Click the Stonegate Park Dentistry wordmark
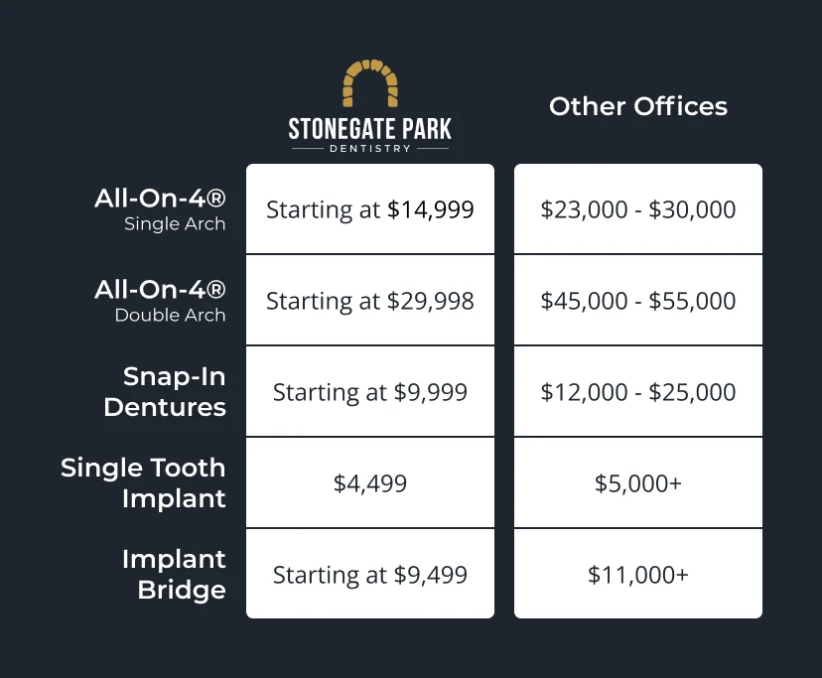This screenshot has height=678, width=822. click(x=370, y=135)
